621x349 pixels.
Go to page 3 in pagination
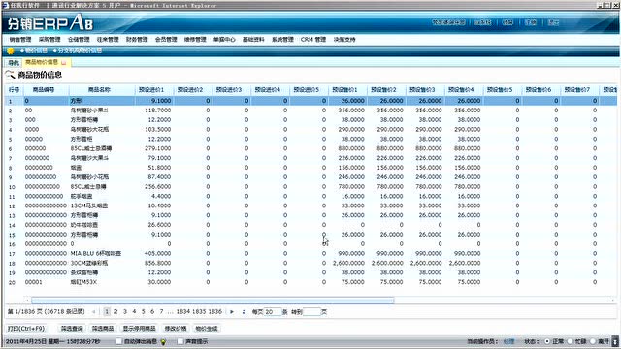[x=125, y=312]
